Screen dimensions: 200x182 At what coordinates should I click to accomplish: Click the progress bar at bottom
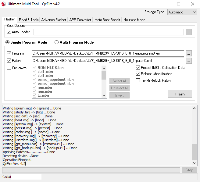pos(91,170)
